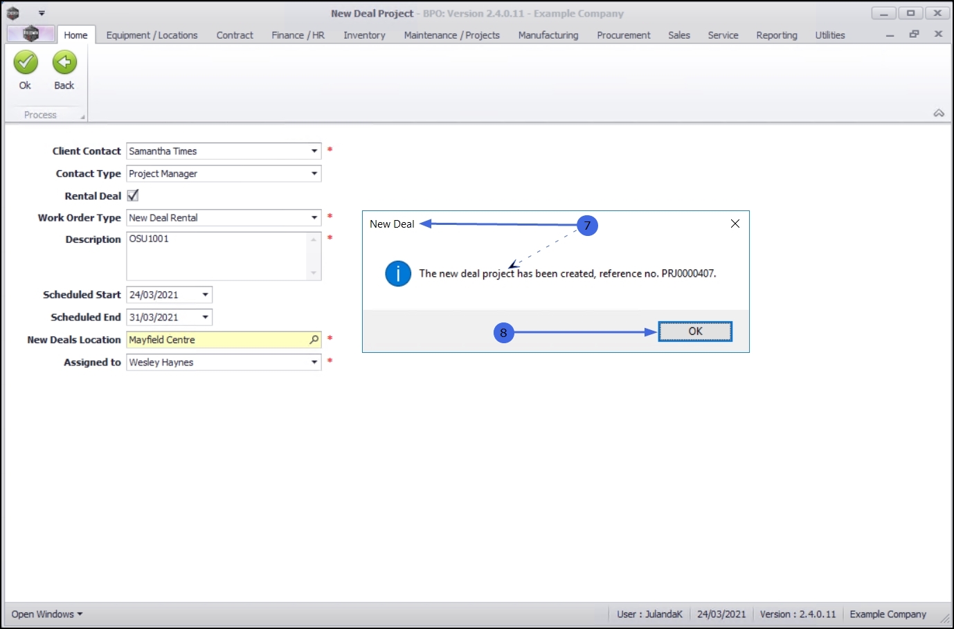Open the Service tab
This screenshot has height=629, width=954.
tap(723, 35)
